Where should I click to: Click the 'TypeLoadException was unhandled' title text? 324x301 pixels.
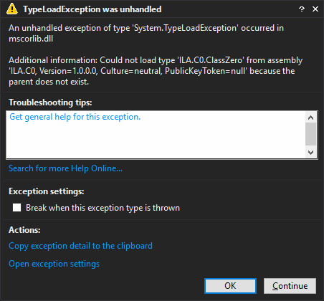point(92,9)
